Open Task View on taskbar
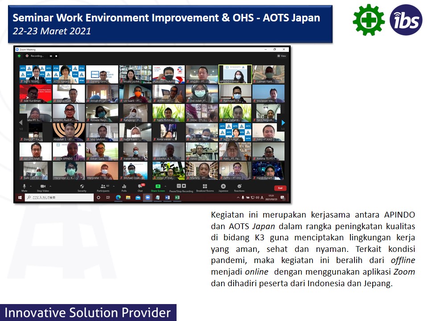Viewport: 428px width, 321px height. click(x=108, y=198)
